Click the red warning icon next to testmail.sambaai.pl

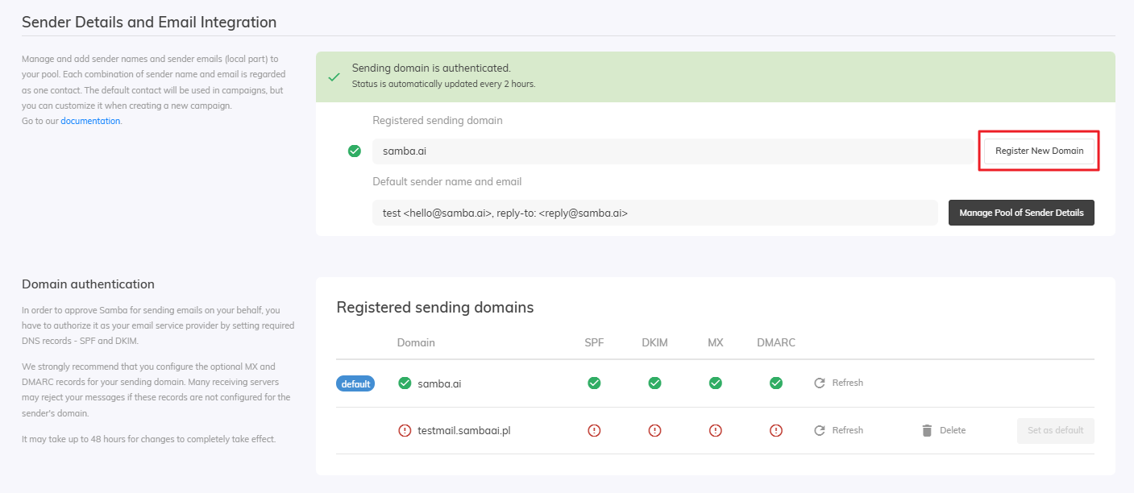tap(405, 430)
